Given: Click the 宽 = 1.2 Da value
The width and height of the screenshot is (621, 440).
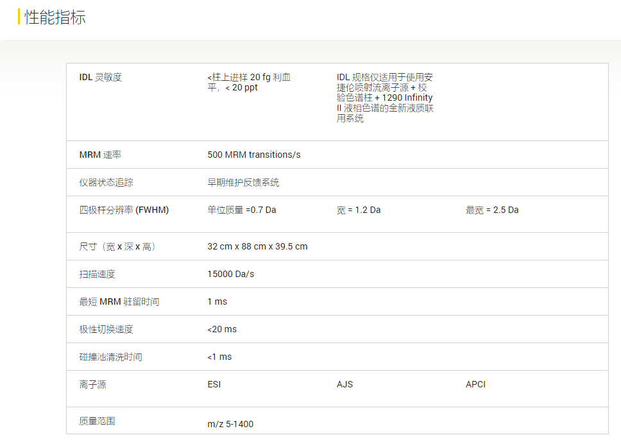Looking at the screenshot, I should click(x=359, y=210).
